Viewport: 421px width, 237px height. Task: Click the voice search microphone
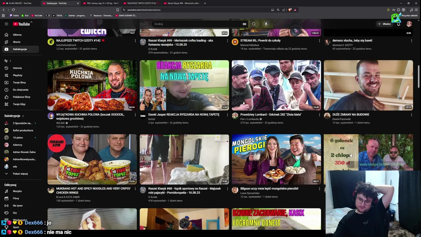[266, 24]
